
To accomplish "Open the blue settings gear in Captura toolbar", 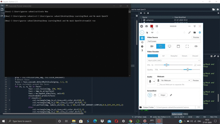I will pos(200,33).
